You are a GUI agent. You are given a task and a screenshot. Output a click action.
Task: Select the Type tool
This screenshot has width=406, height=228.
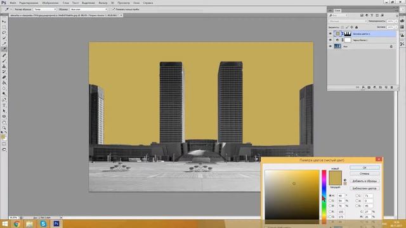4,105
